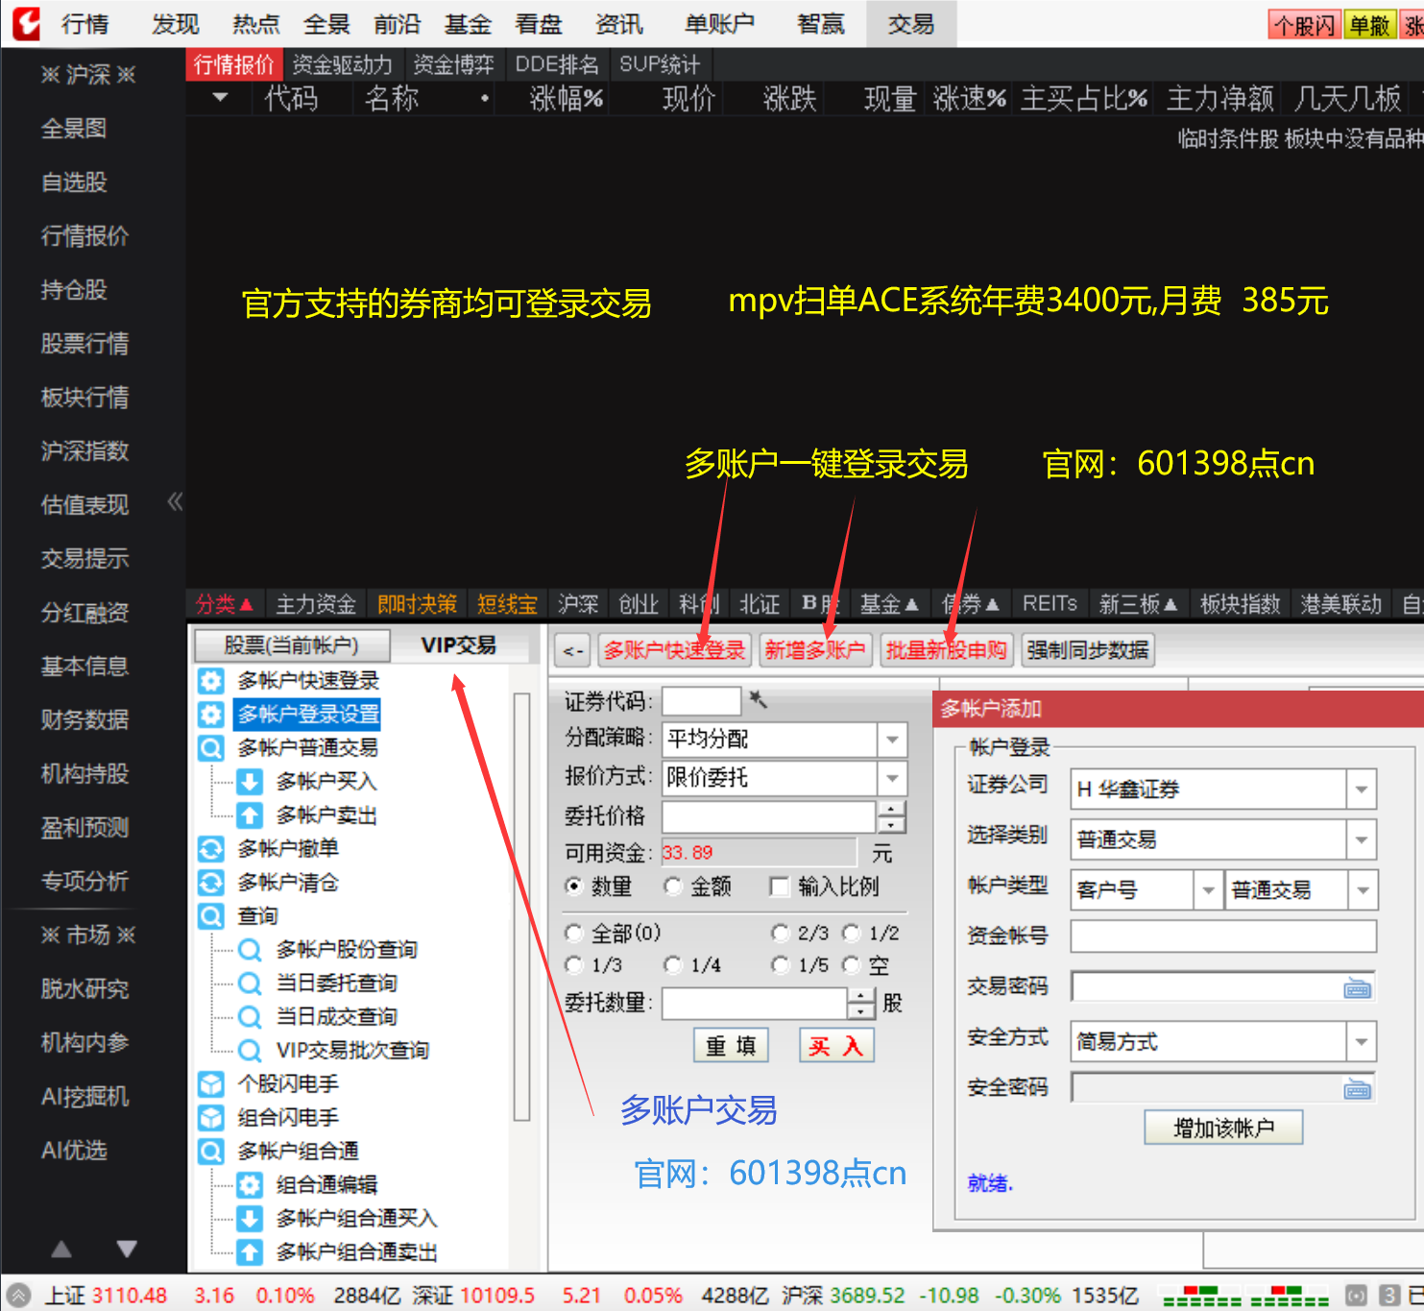Click the status bar circle icon at bottom-left
The image size is (1424, 1311).
pos(19,1296)
